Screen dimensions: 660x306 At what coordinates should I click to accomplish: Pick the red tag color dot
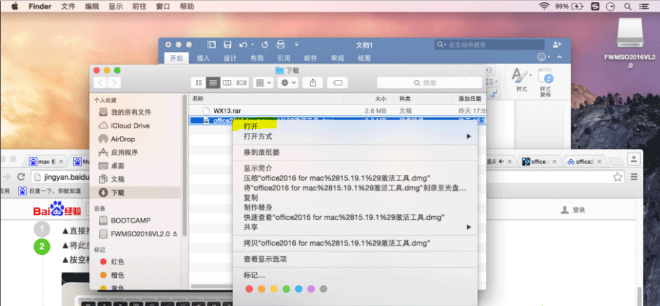point(249,289)
